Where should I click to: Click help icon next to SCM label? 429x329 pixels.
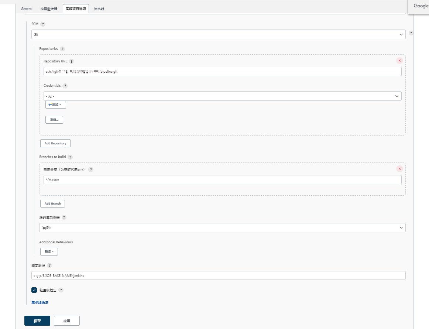tap(43, 24)
